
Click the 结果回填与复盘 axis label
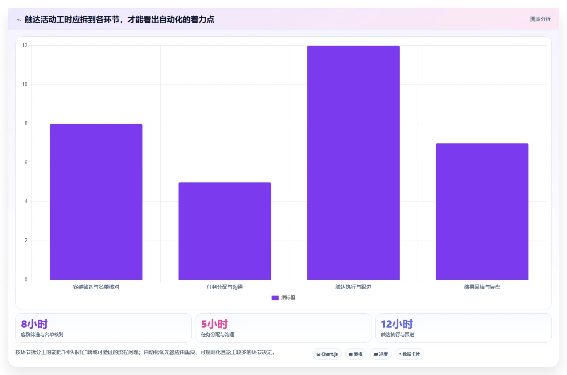click(482, 287)
